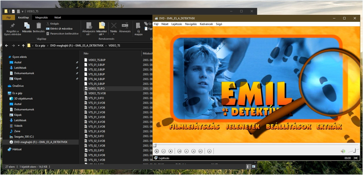363x175 pixels.
Task: Expand the chevron after Ez a gép breadcrumb
Action: click(48, 45)
